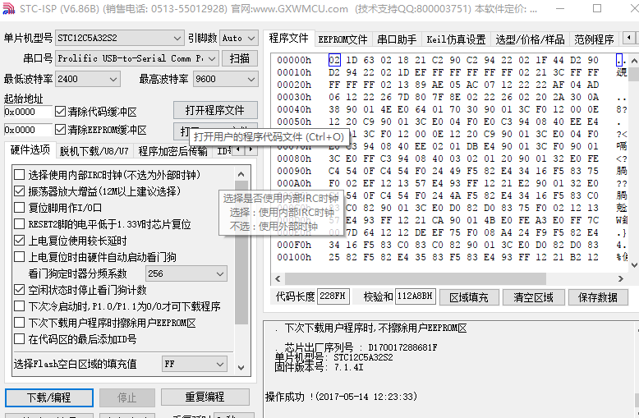Click 清空区域 button
Screen dimensions: 639x418
point(533,297)
